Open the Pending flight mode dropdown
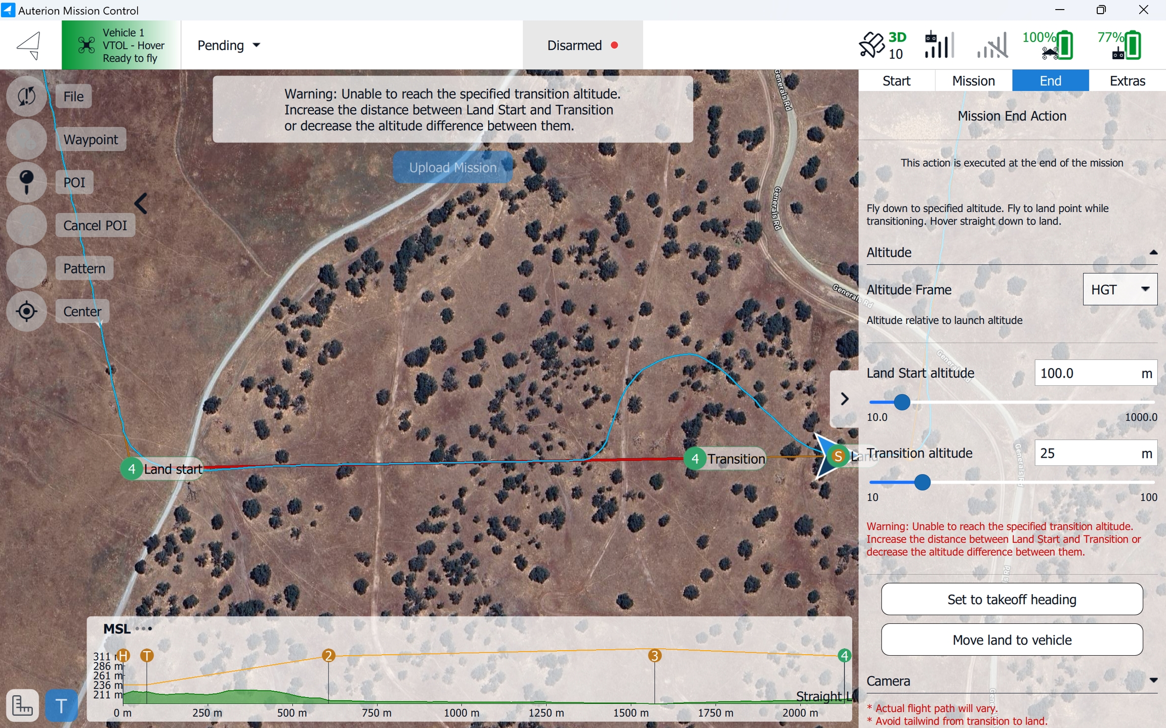Viewport: 1166px width, 728px height. (229, 45)
